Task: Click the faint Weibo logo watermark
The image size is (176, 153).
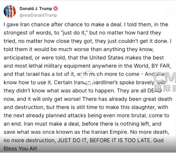Action: [x=169, y=13]
